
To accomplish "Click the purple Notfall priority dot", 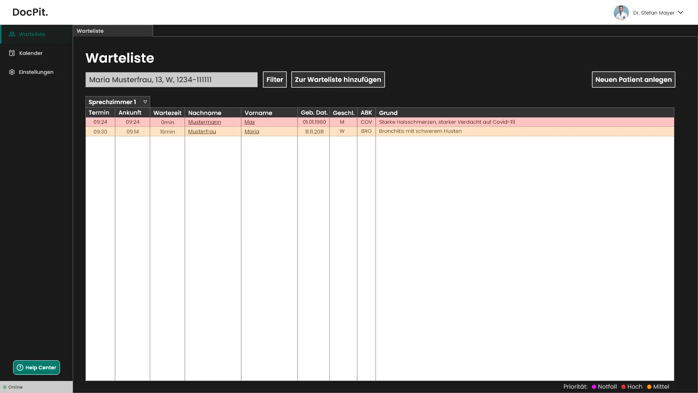I will (x=594, y=387).
